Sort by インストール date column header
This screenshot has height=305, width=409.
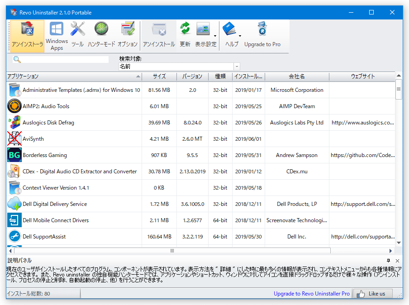248,76
